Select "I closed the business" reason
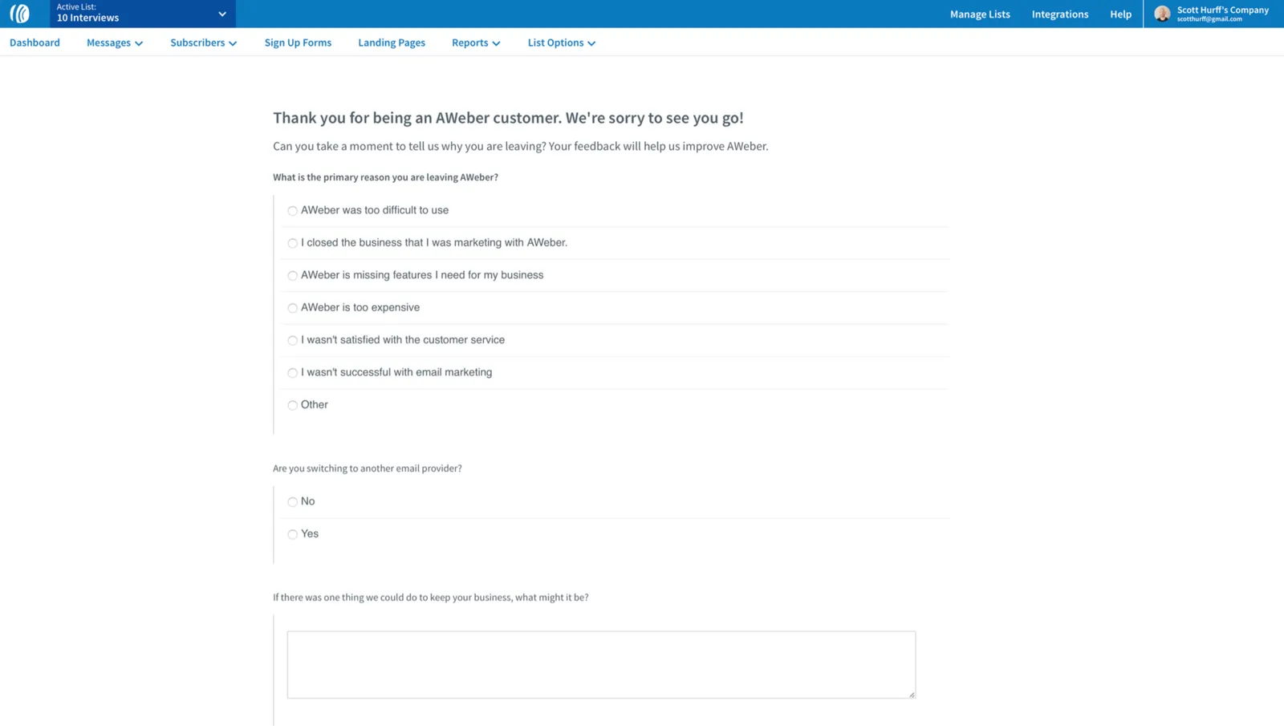This screenshot has width=1284, height=726. (292, 243)
